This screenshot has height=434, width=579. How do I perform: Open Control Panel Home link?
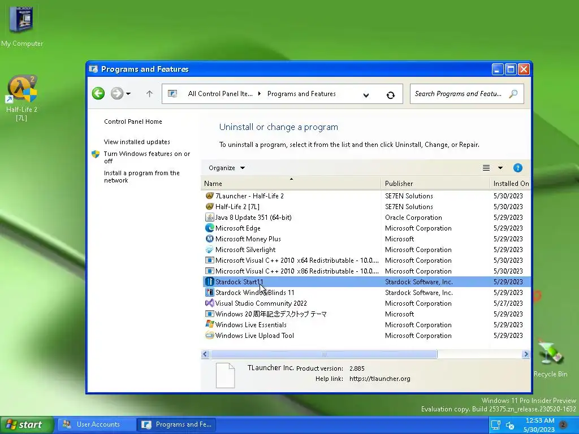(x=133, y=121)
